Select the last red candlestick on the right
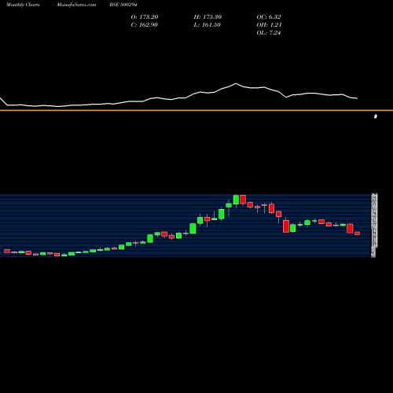Screen dimensions: 393x393 (357, 233)
